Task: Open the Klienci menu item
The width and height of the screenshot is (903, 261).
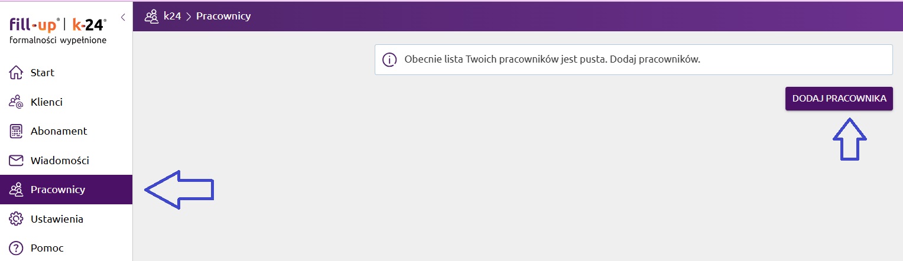Action: click(x=46, y=102)
